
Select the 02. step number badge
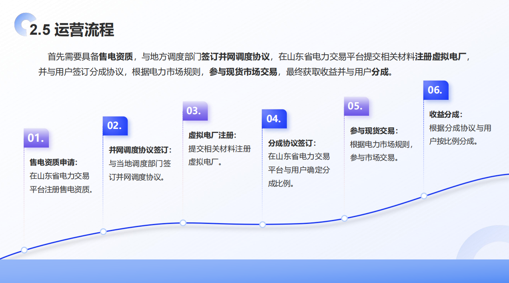click(x=115, y=126)
